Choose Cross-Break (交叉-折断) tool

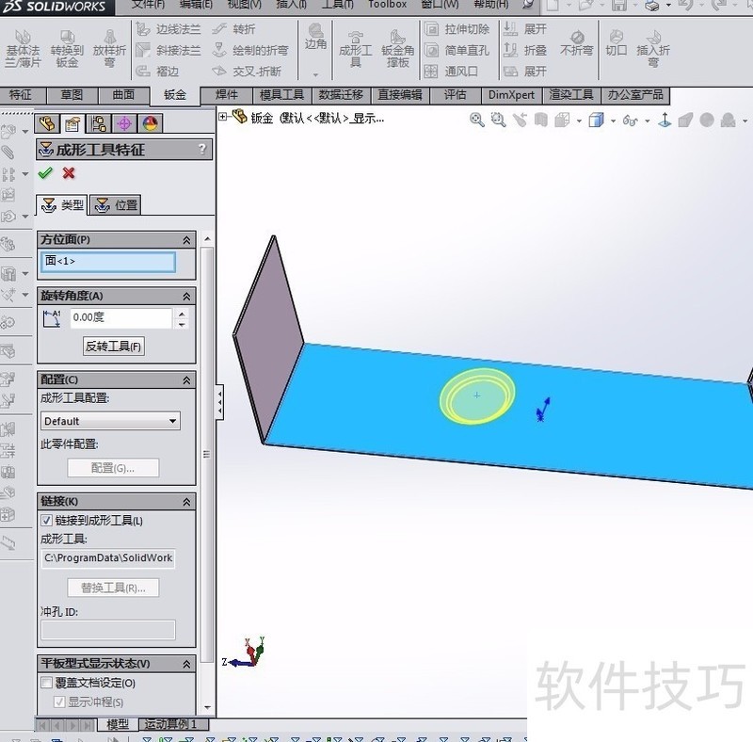click(247, 72)
